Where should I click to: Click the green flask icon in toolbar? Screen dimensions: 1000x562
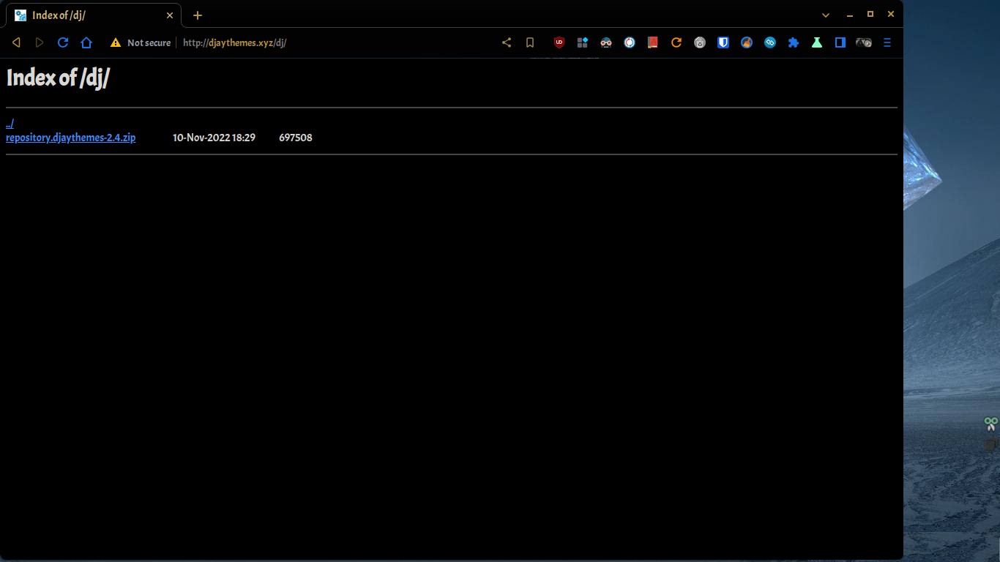(817, 42)
